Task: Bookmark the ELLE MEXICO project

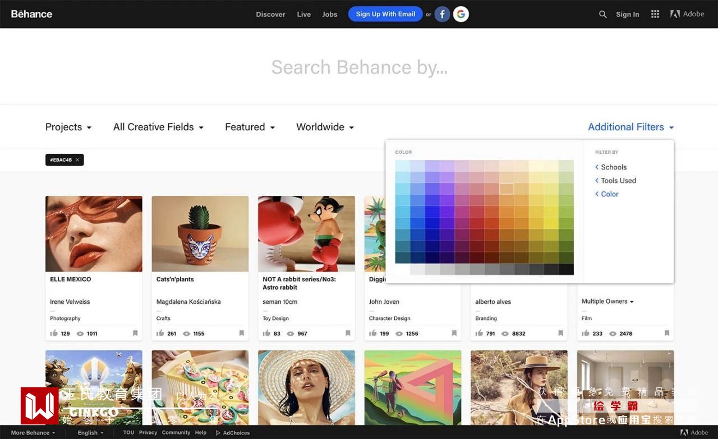Action: click(135, 333)
